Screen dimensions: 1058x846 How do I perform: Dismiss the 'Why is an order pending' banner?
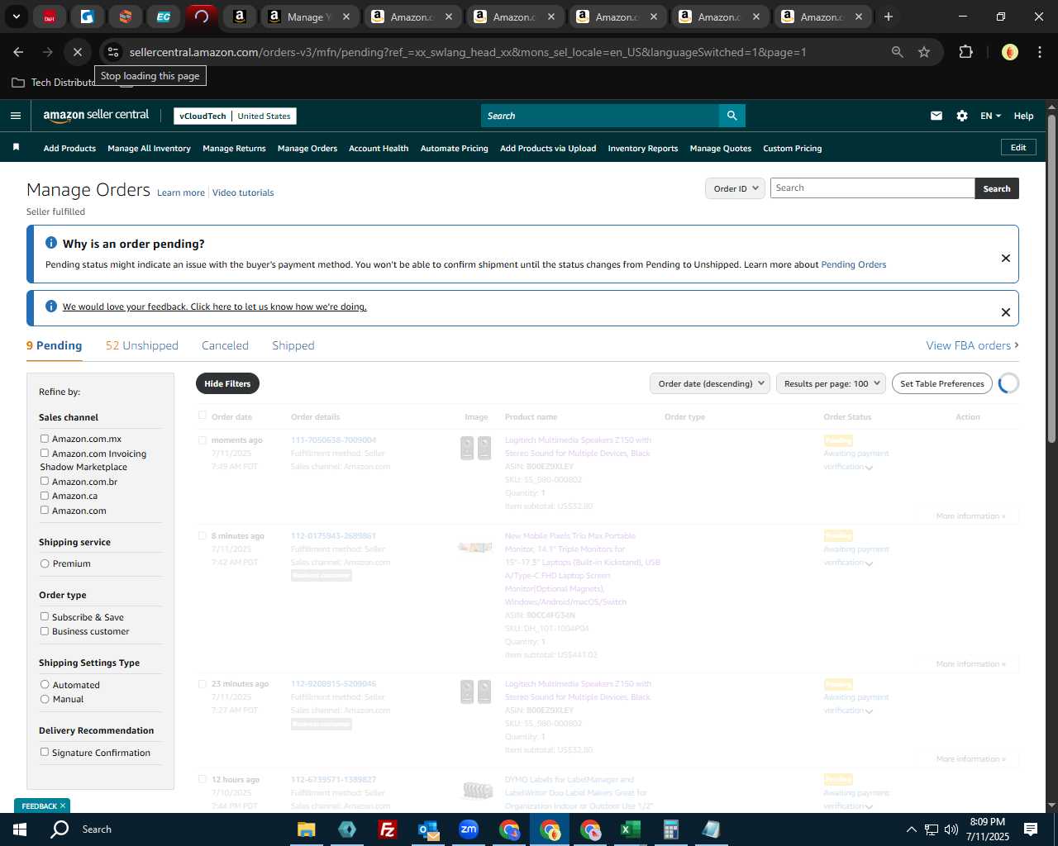pyautogui.click(x=1005, y=258)
